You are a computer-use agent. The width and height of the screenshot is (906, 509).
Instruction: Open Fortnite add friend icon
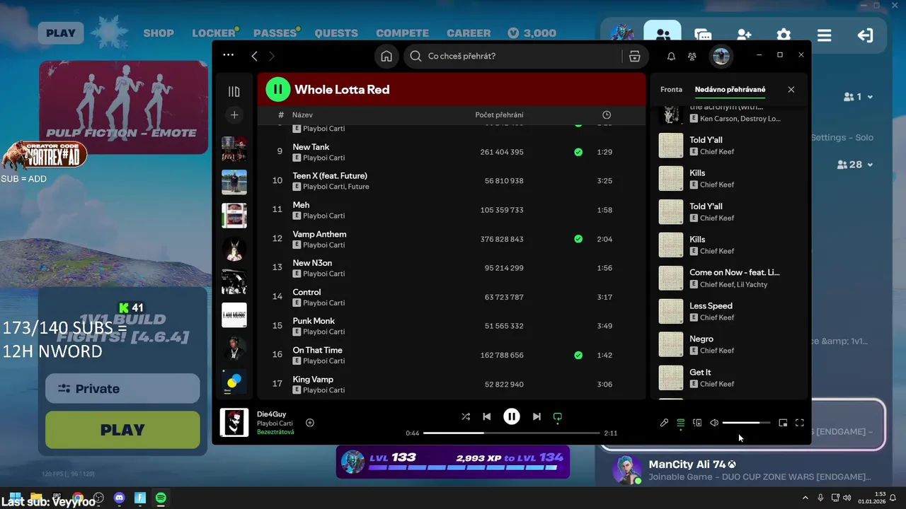[x=744, y=35]
